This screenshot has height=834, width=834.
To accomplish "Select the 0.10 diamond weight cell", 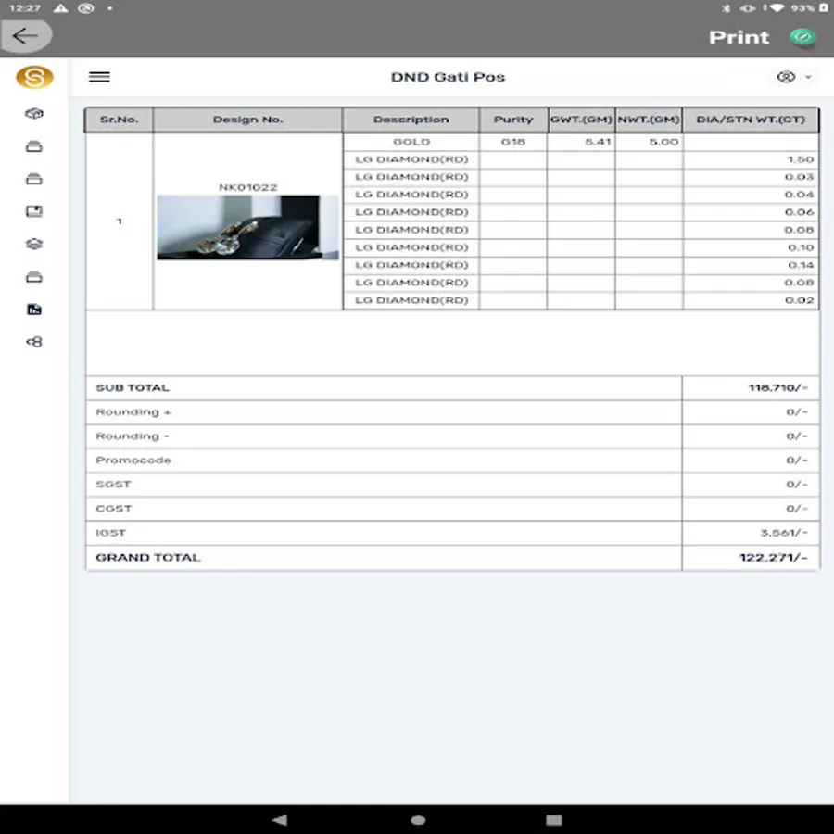I will [x=751, y=247].
